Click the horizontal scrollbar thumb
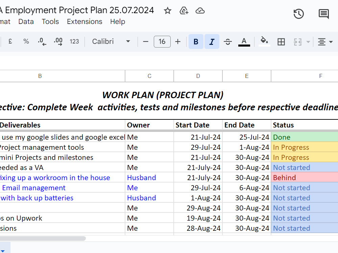This screenshot has width=338, height=253. coord(43,238)
